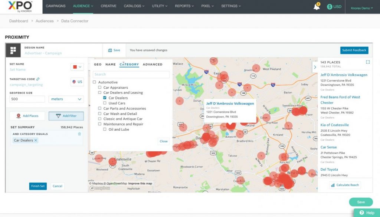380x217 pixels.
Task: Check the Used Cars checkbox
Action: 105,103
